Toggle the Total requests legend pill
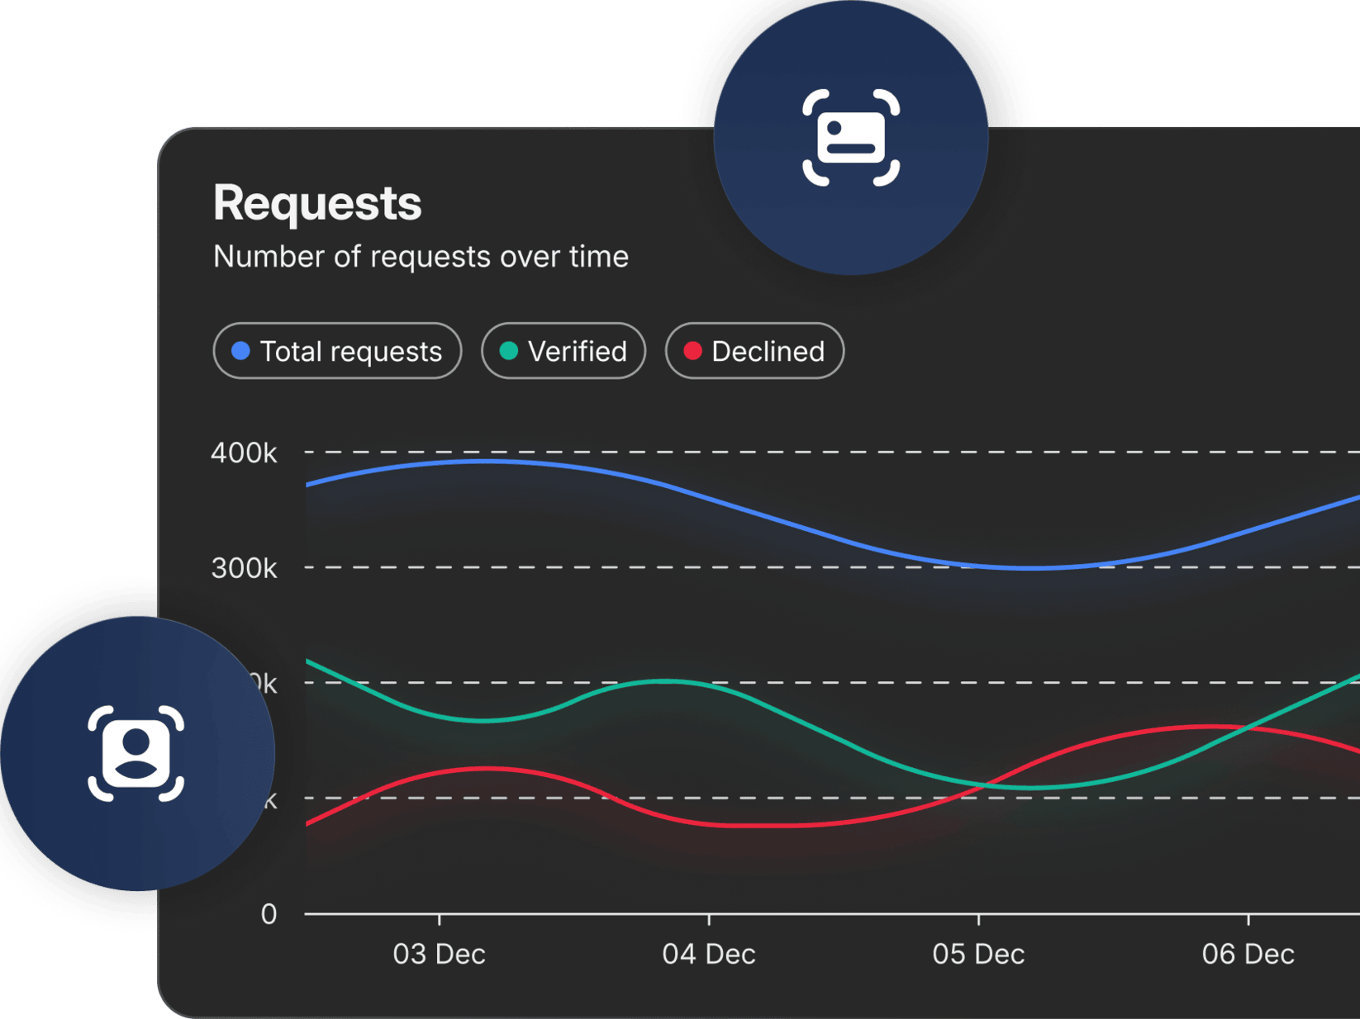1360x1019 pixels. point(337,351)
